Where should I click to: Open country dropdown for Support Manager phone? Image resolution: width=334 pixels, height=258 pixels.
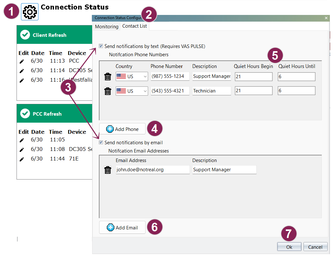(132, 77)
